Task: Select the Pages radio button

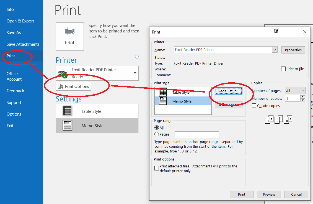Action: pyautogui.click(x=157, y=134)
